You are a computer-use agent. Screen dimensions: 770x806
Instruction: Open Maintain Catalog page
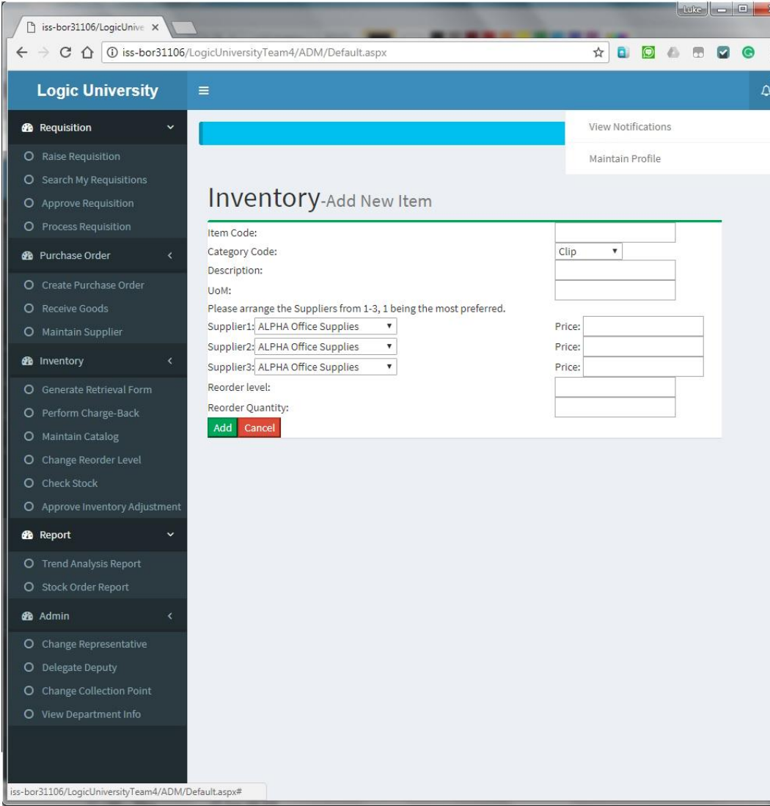[x=80, y=436]
